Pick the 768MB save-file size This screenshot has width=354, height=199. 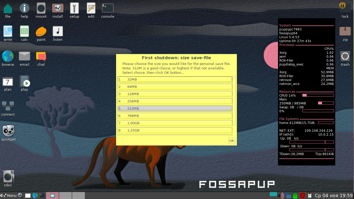click(x=175, y=116)
